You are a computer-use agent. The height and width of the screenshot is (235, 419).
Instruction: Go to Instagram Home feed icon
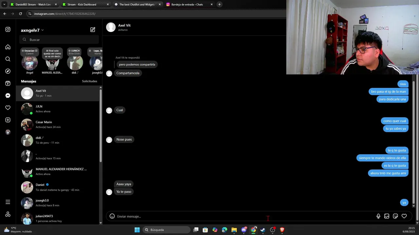(x=8, y=47)
